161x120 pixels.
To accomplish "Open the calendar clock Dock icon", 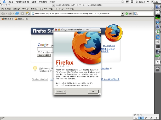I will pyautogui.click(x=158, y=12).
